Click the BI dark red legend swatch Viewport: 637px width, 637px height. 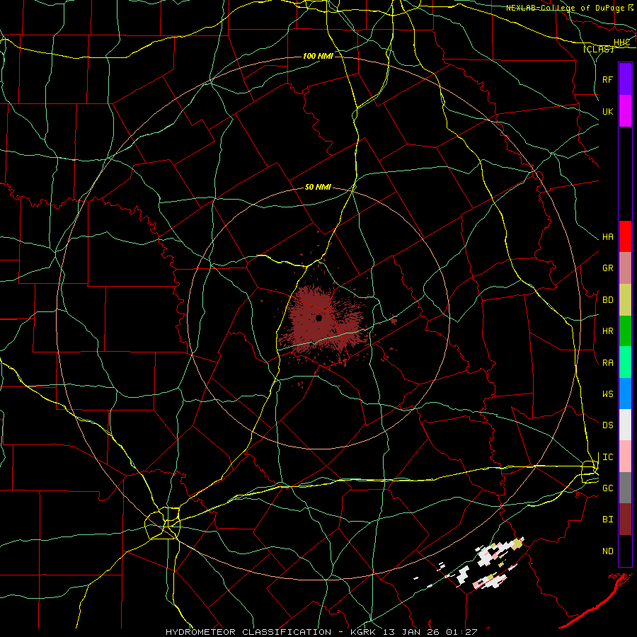[625, 520]
